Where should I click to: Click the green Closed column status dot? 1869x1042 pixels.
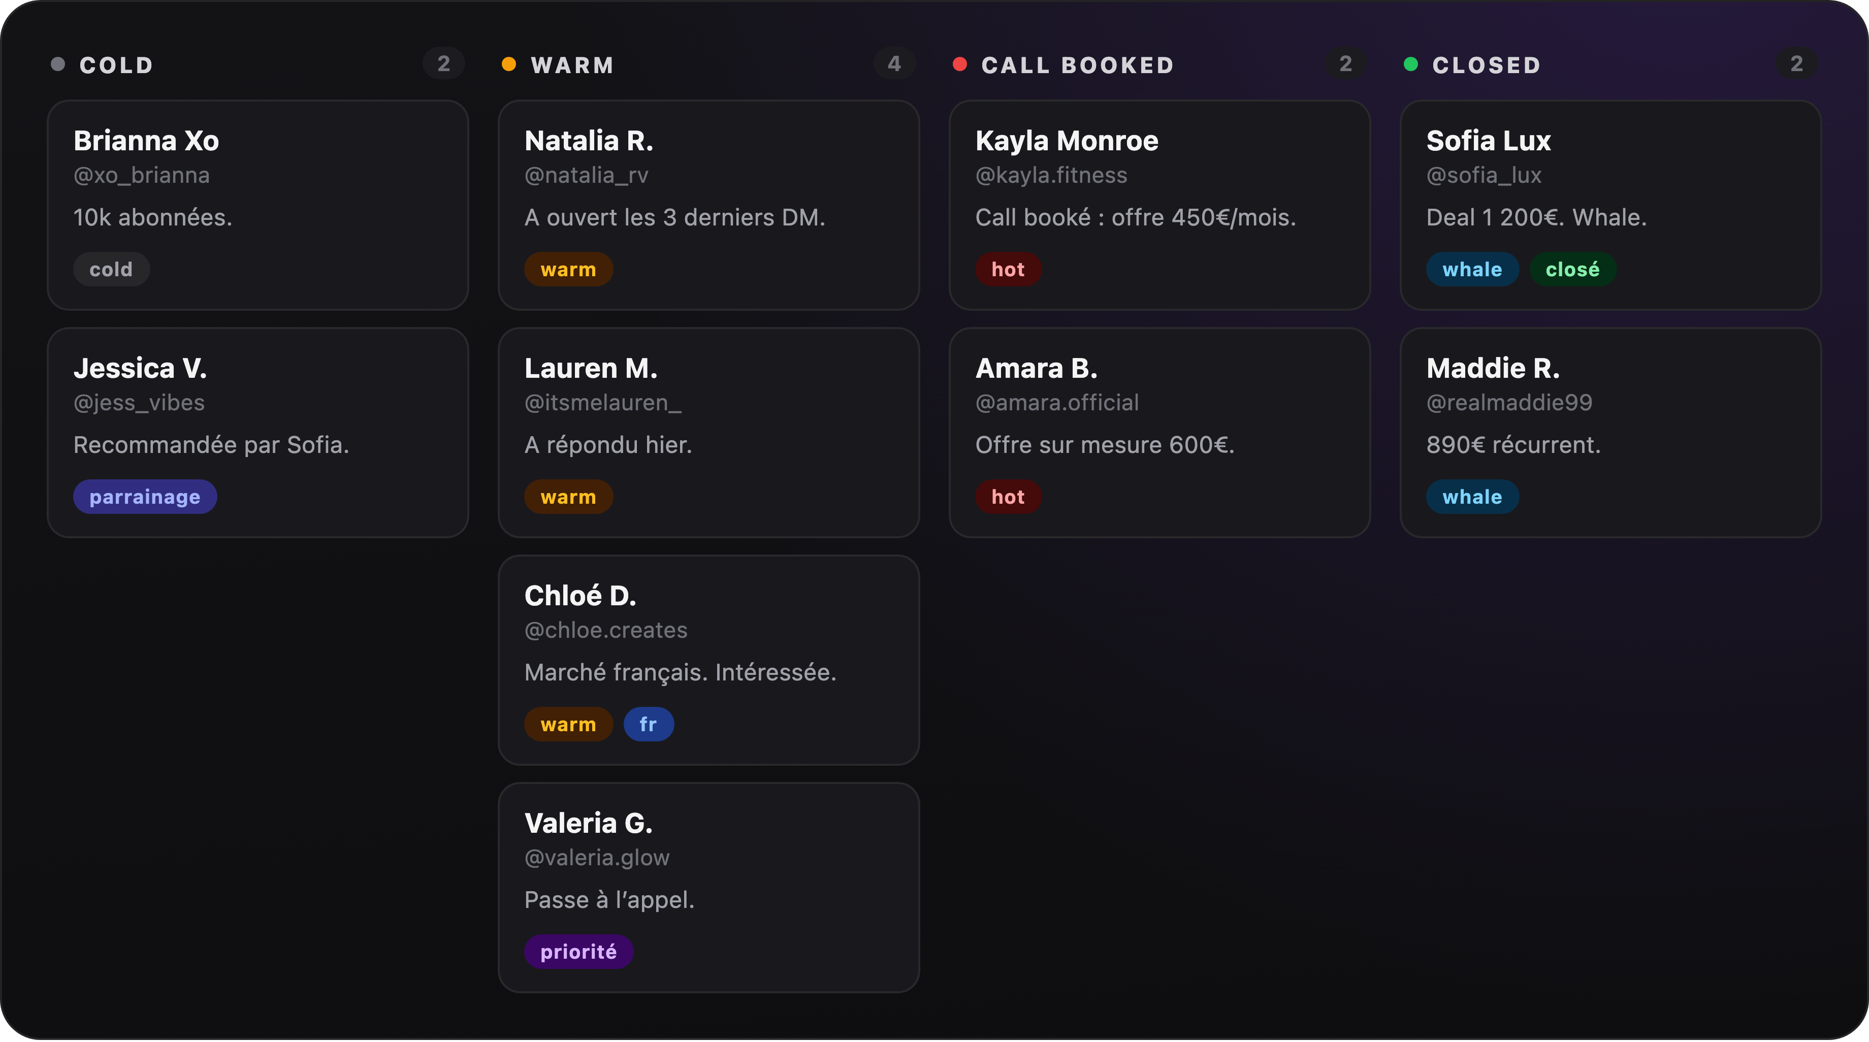(x=1410, y=64)
